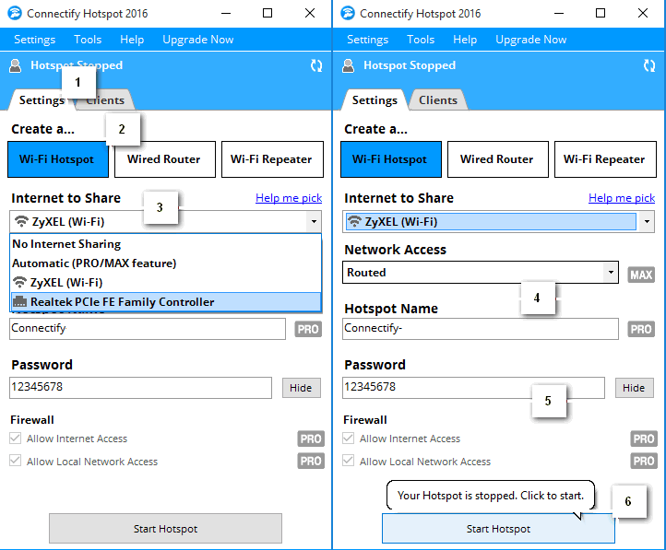Click Hide password button in left window
The height and width of the screenshot is (550, 666).
click(x=301, y=388)
